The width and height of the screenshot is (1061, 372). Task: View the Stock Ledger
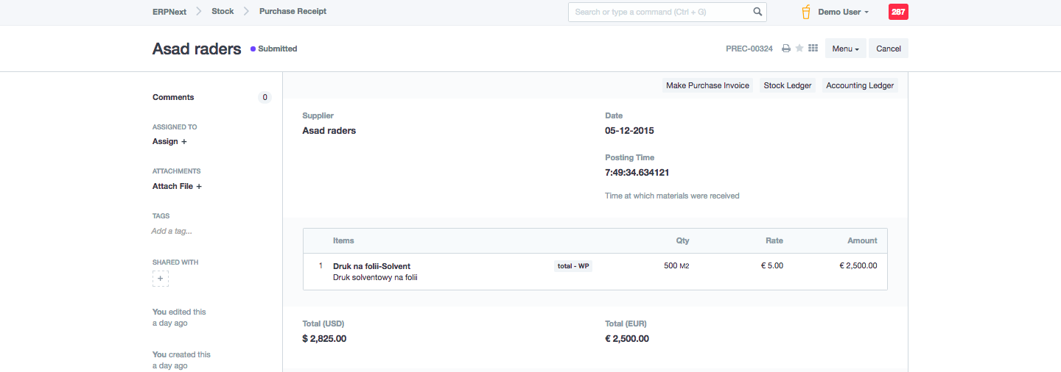[x=787, y=85]
